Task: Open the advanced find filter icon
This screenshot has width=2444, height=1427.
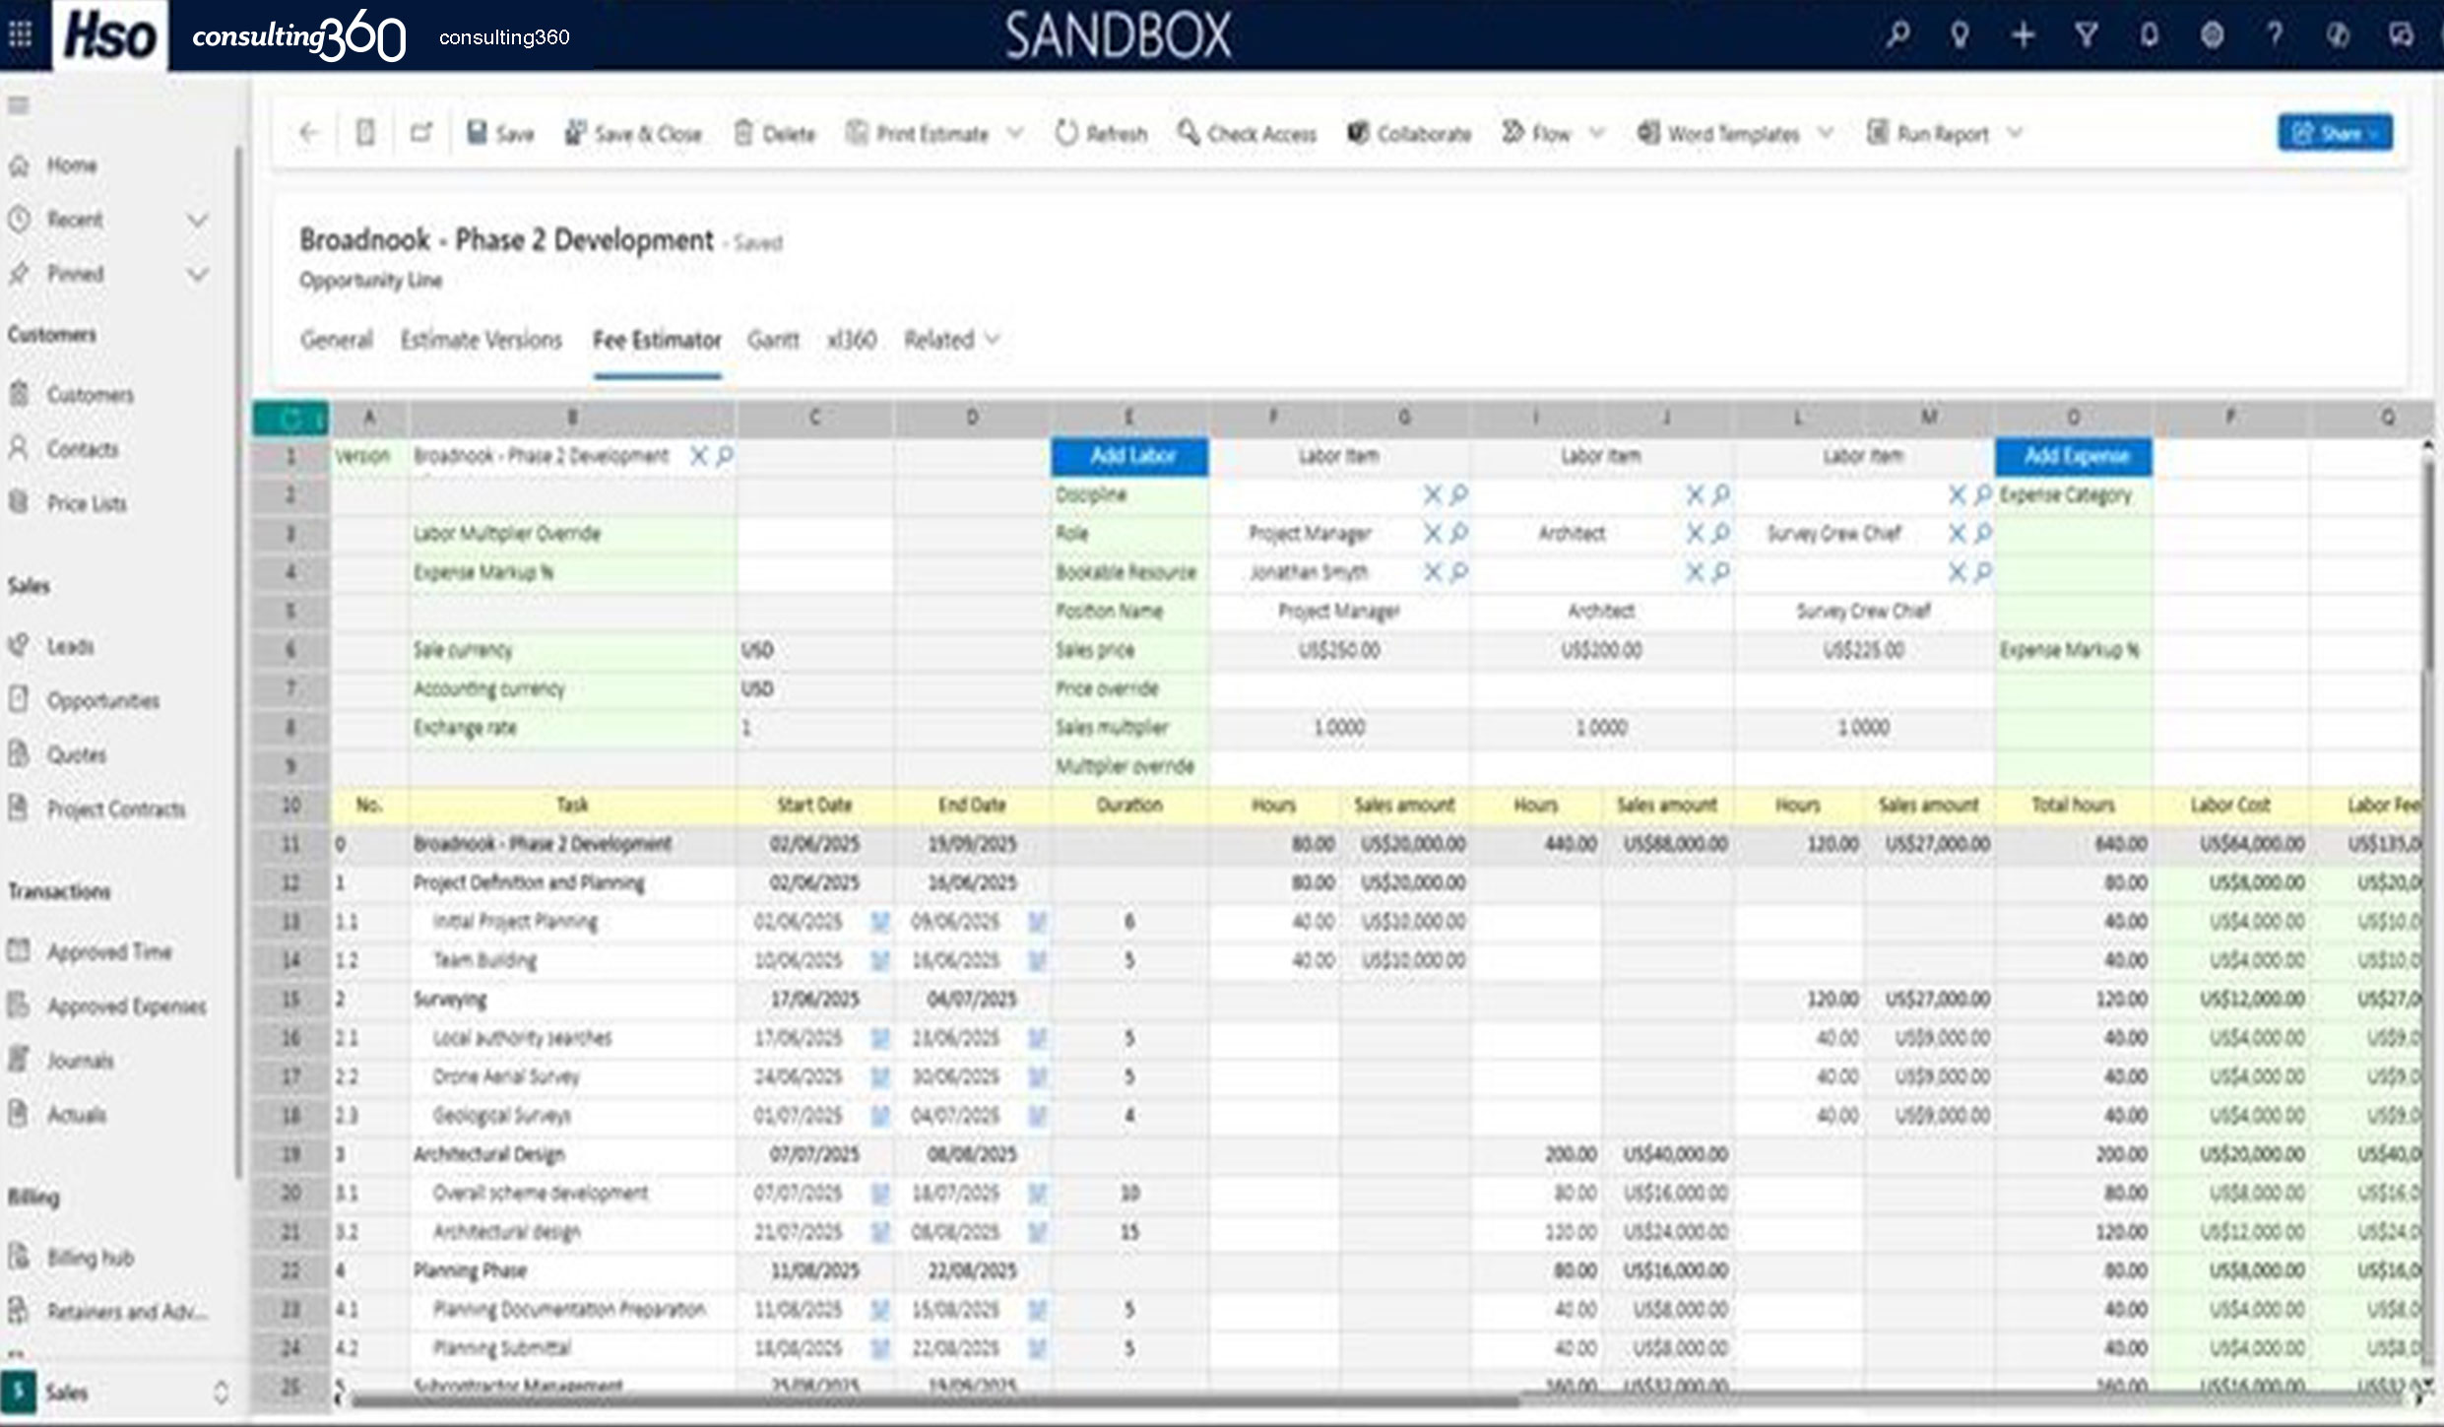Action: point(2086,35)
